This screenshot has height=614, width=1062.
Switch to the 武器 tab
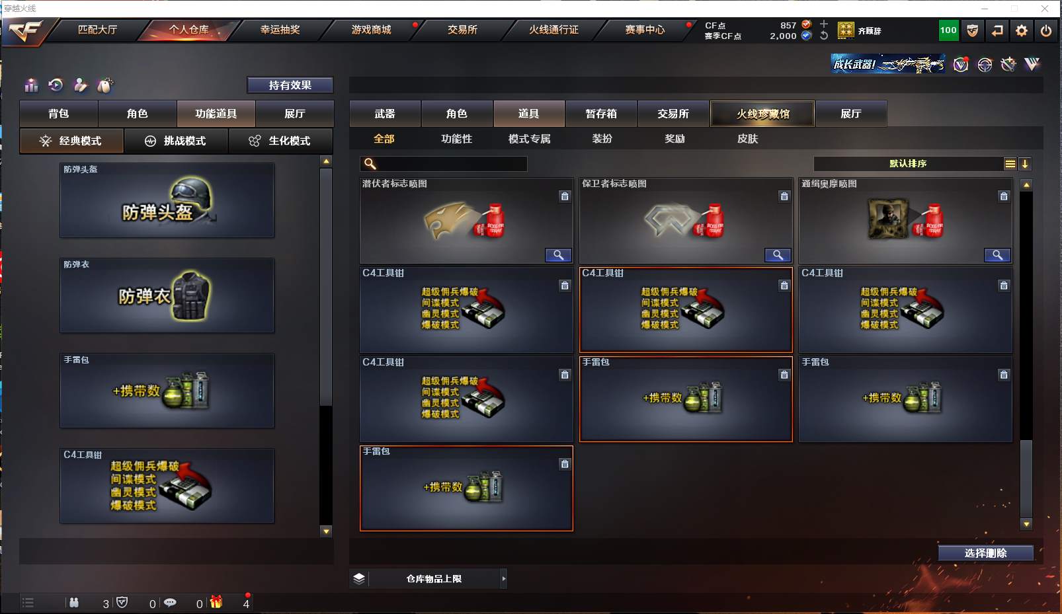coord(385,114)
